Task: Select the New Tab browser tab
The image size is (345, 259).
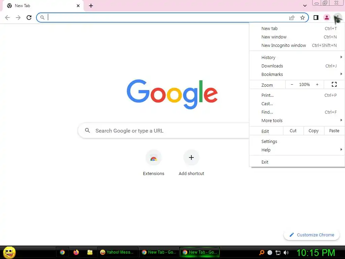Action: pyautogui.click(x=43, y=6)
